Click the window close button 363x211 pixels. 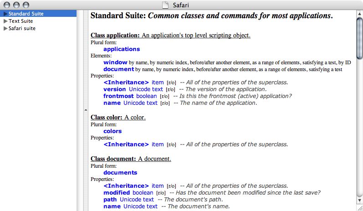[7, 5]
